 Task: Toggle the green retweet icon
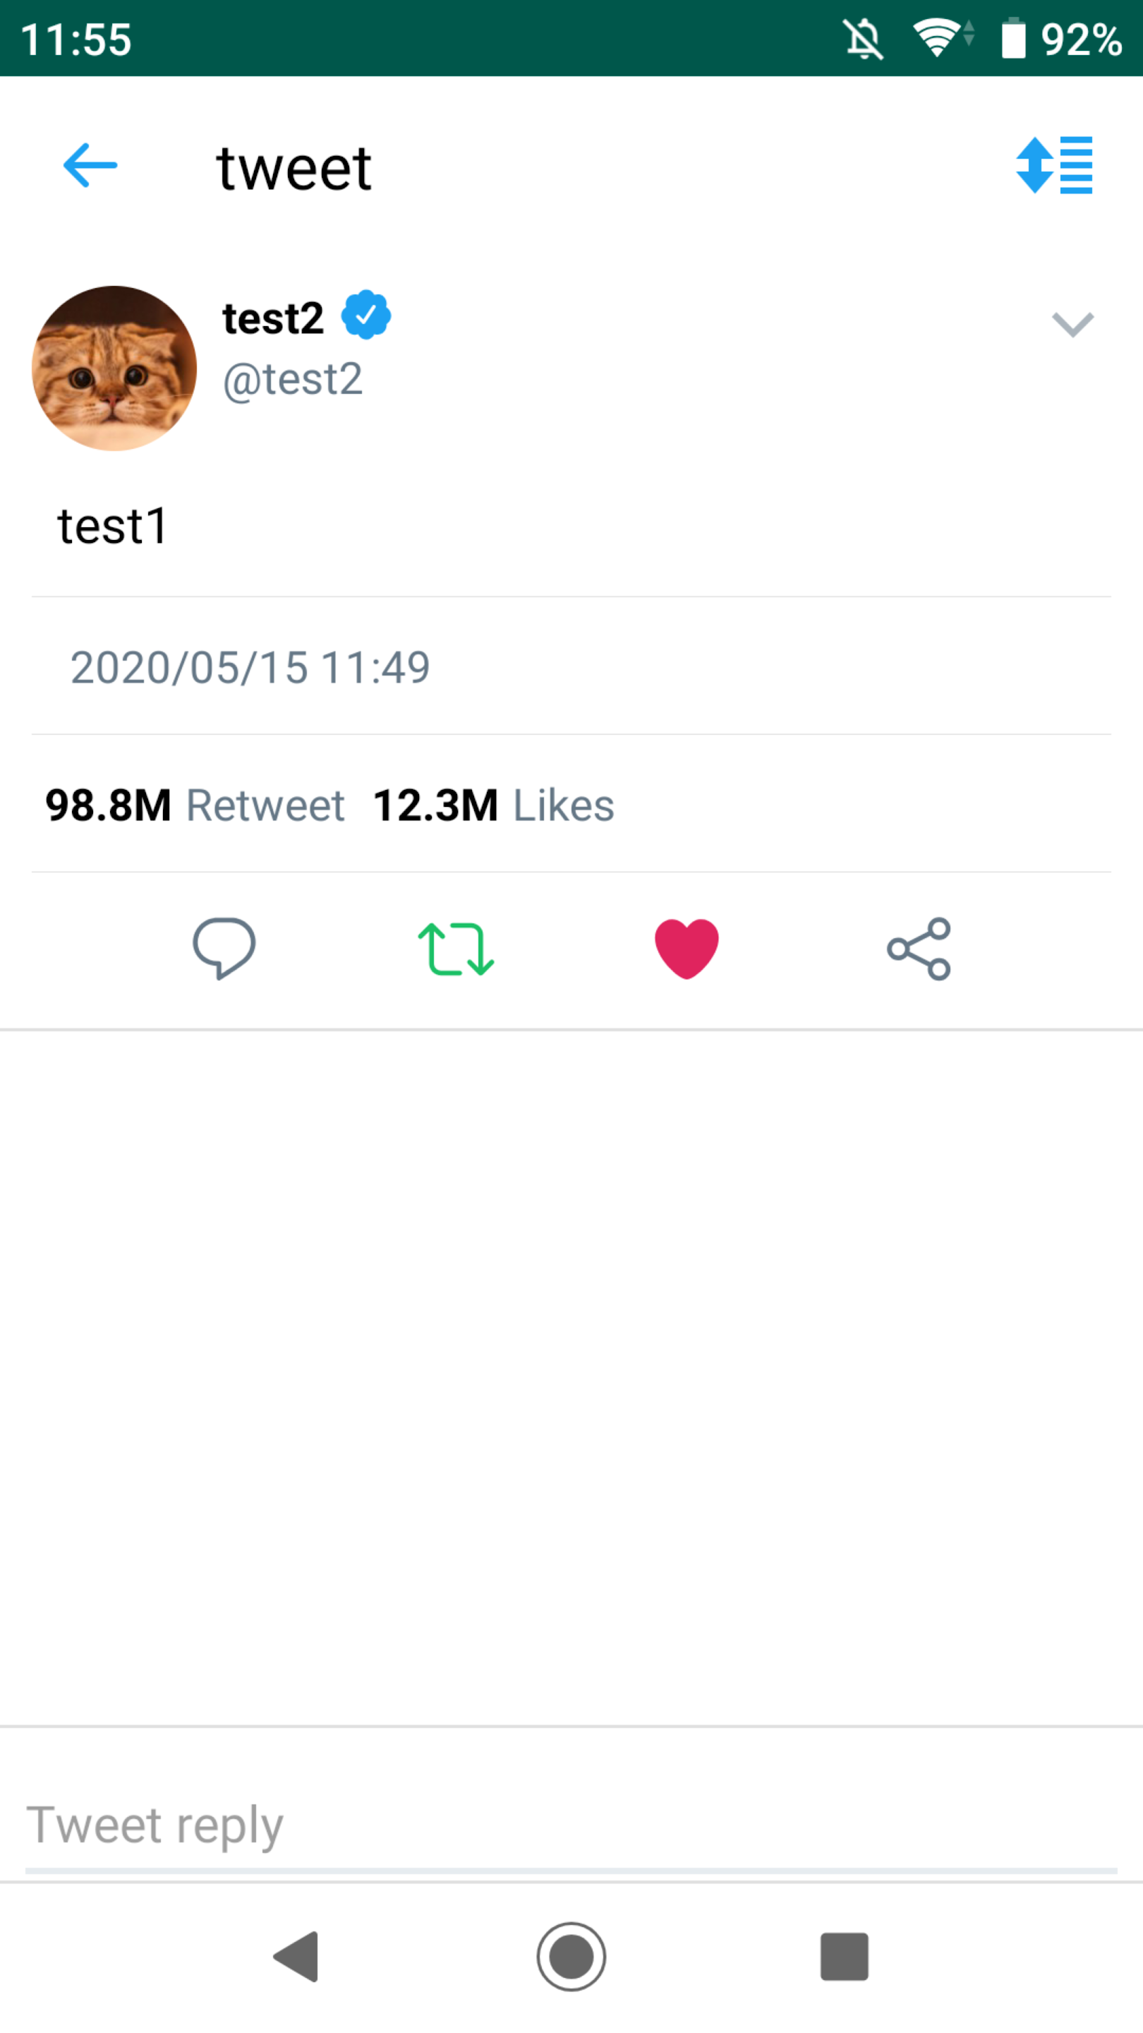456,949
